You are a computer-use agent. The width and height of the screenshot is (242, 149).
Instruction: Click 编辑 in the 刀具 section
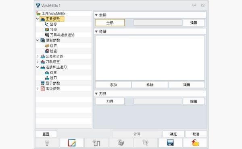tap(194, 101)
